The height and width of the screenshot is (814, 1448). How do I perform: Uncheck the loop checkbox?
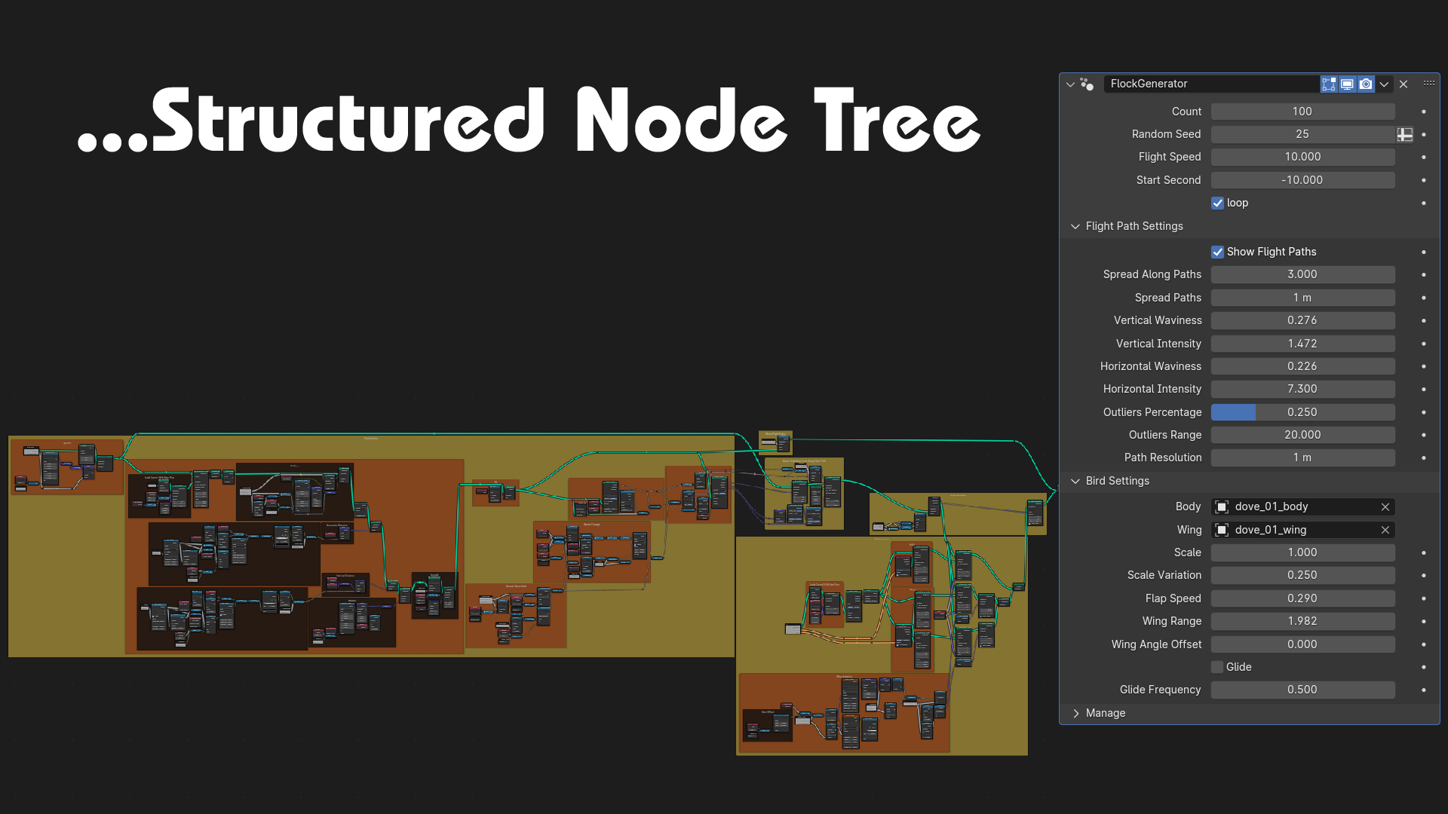tap(1217, 203)
